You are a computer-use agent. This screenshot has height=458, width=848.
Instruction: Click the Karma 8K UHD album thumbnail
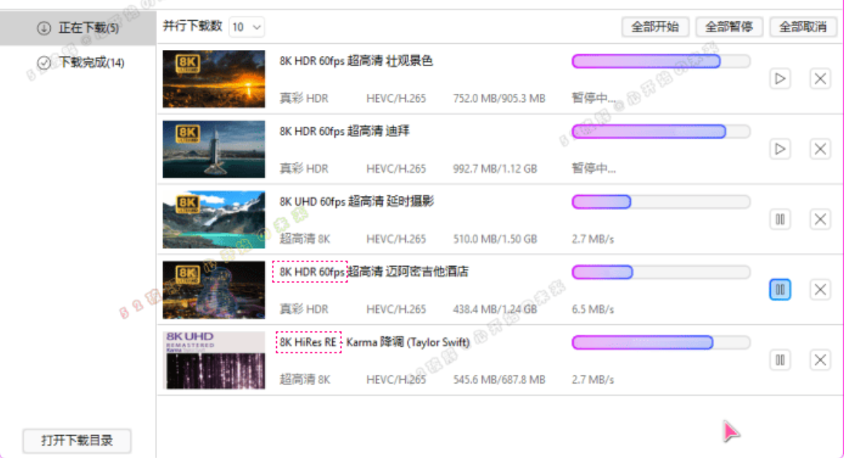click(214, 360)
